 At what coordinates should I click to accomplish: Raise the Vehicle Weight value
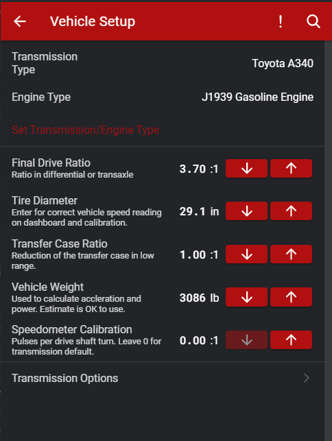(291, 297)
